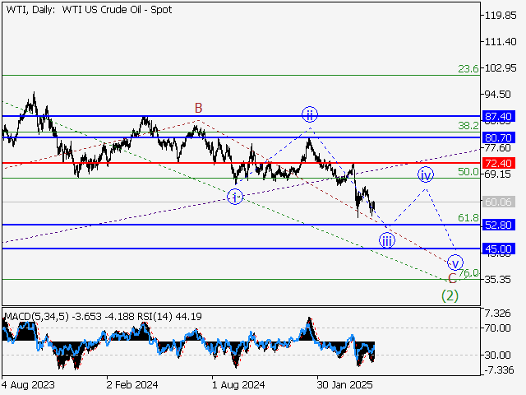This screenshot has width=526, height=395.
Task: Click the 30 Jan 2025 date marker
Action: tap(344, 383)
